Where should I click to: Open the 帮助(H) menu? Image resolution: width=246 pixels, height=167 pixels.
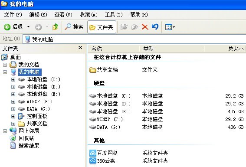(x=139, y=15)
